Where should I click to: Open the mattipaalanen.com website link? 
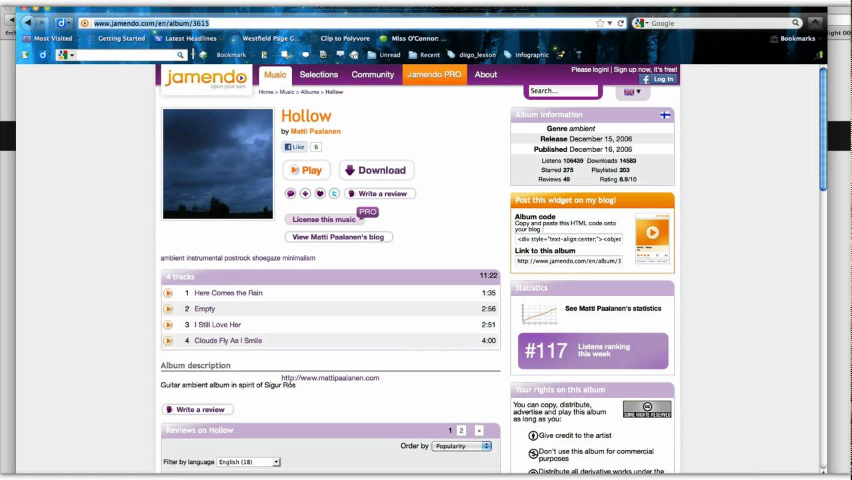330,378
